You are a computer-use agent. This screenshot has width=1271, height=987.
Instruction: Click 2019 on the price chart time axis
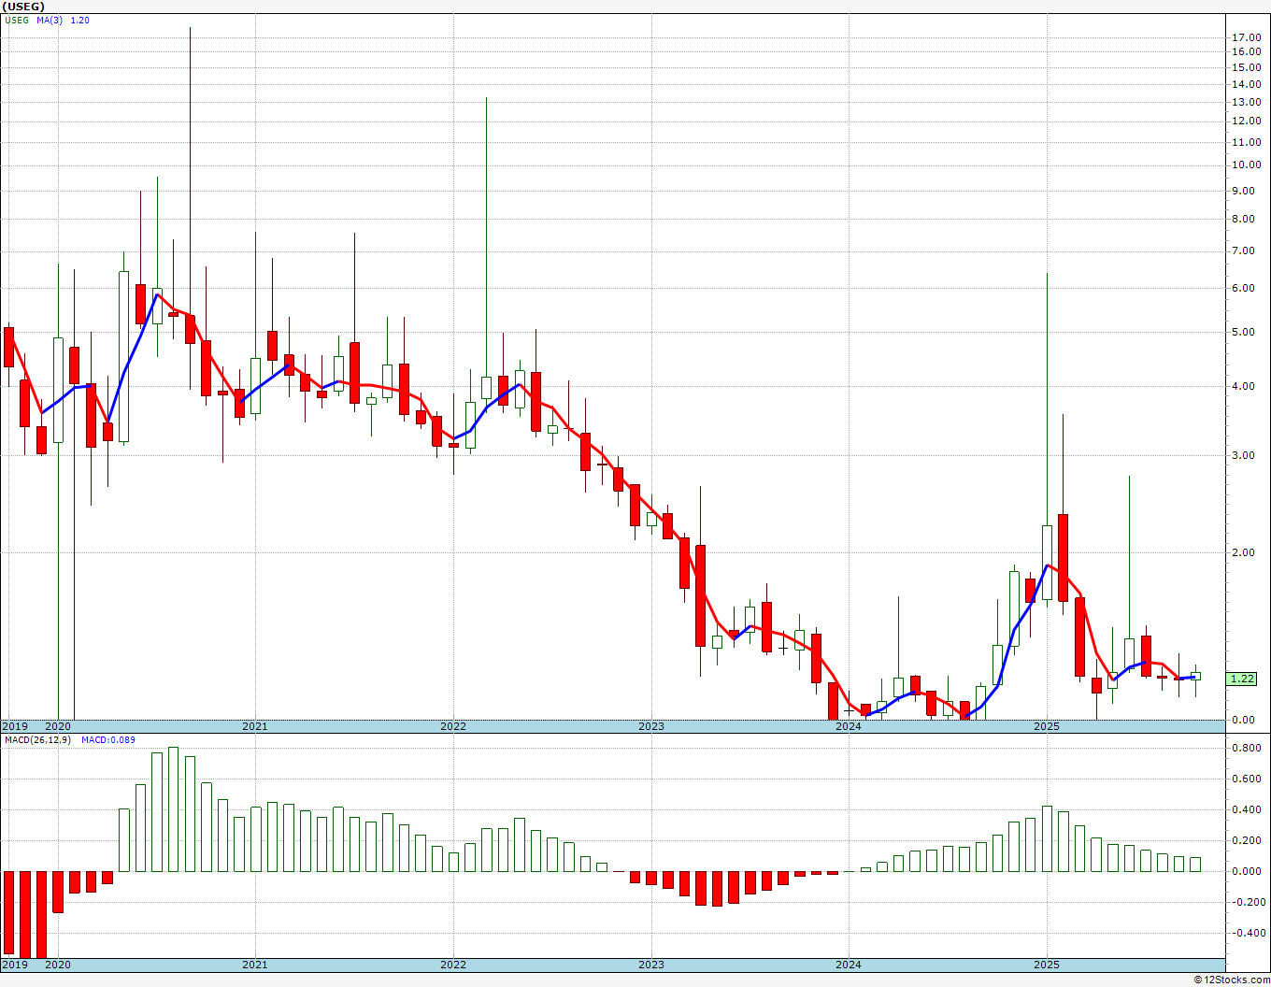tap(14, 726)
